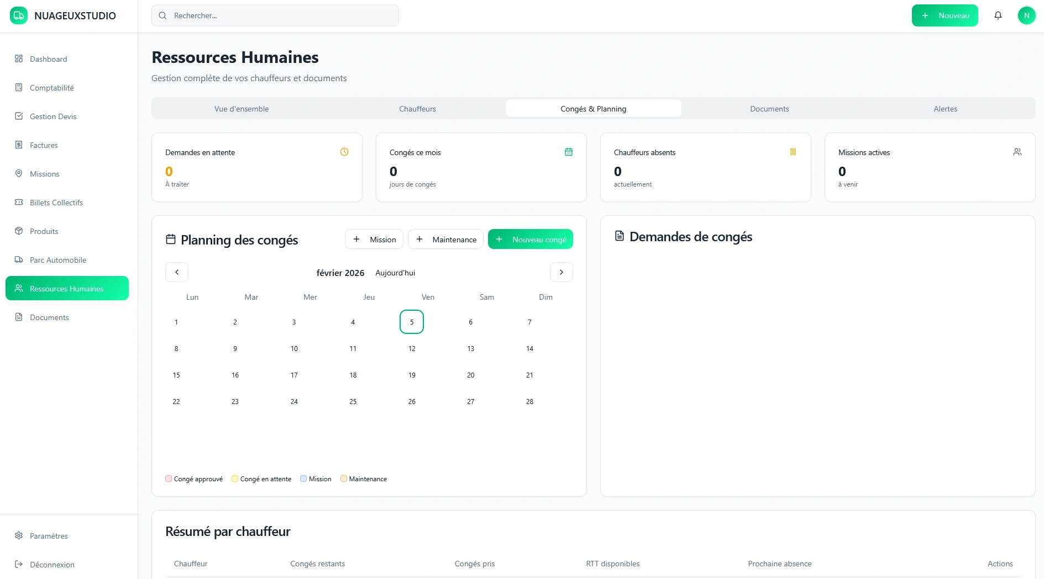Click the notification bell icon
Screen dimensions: 1044x579
998,15
